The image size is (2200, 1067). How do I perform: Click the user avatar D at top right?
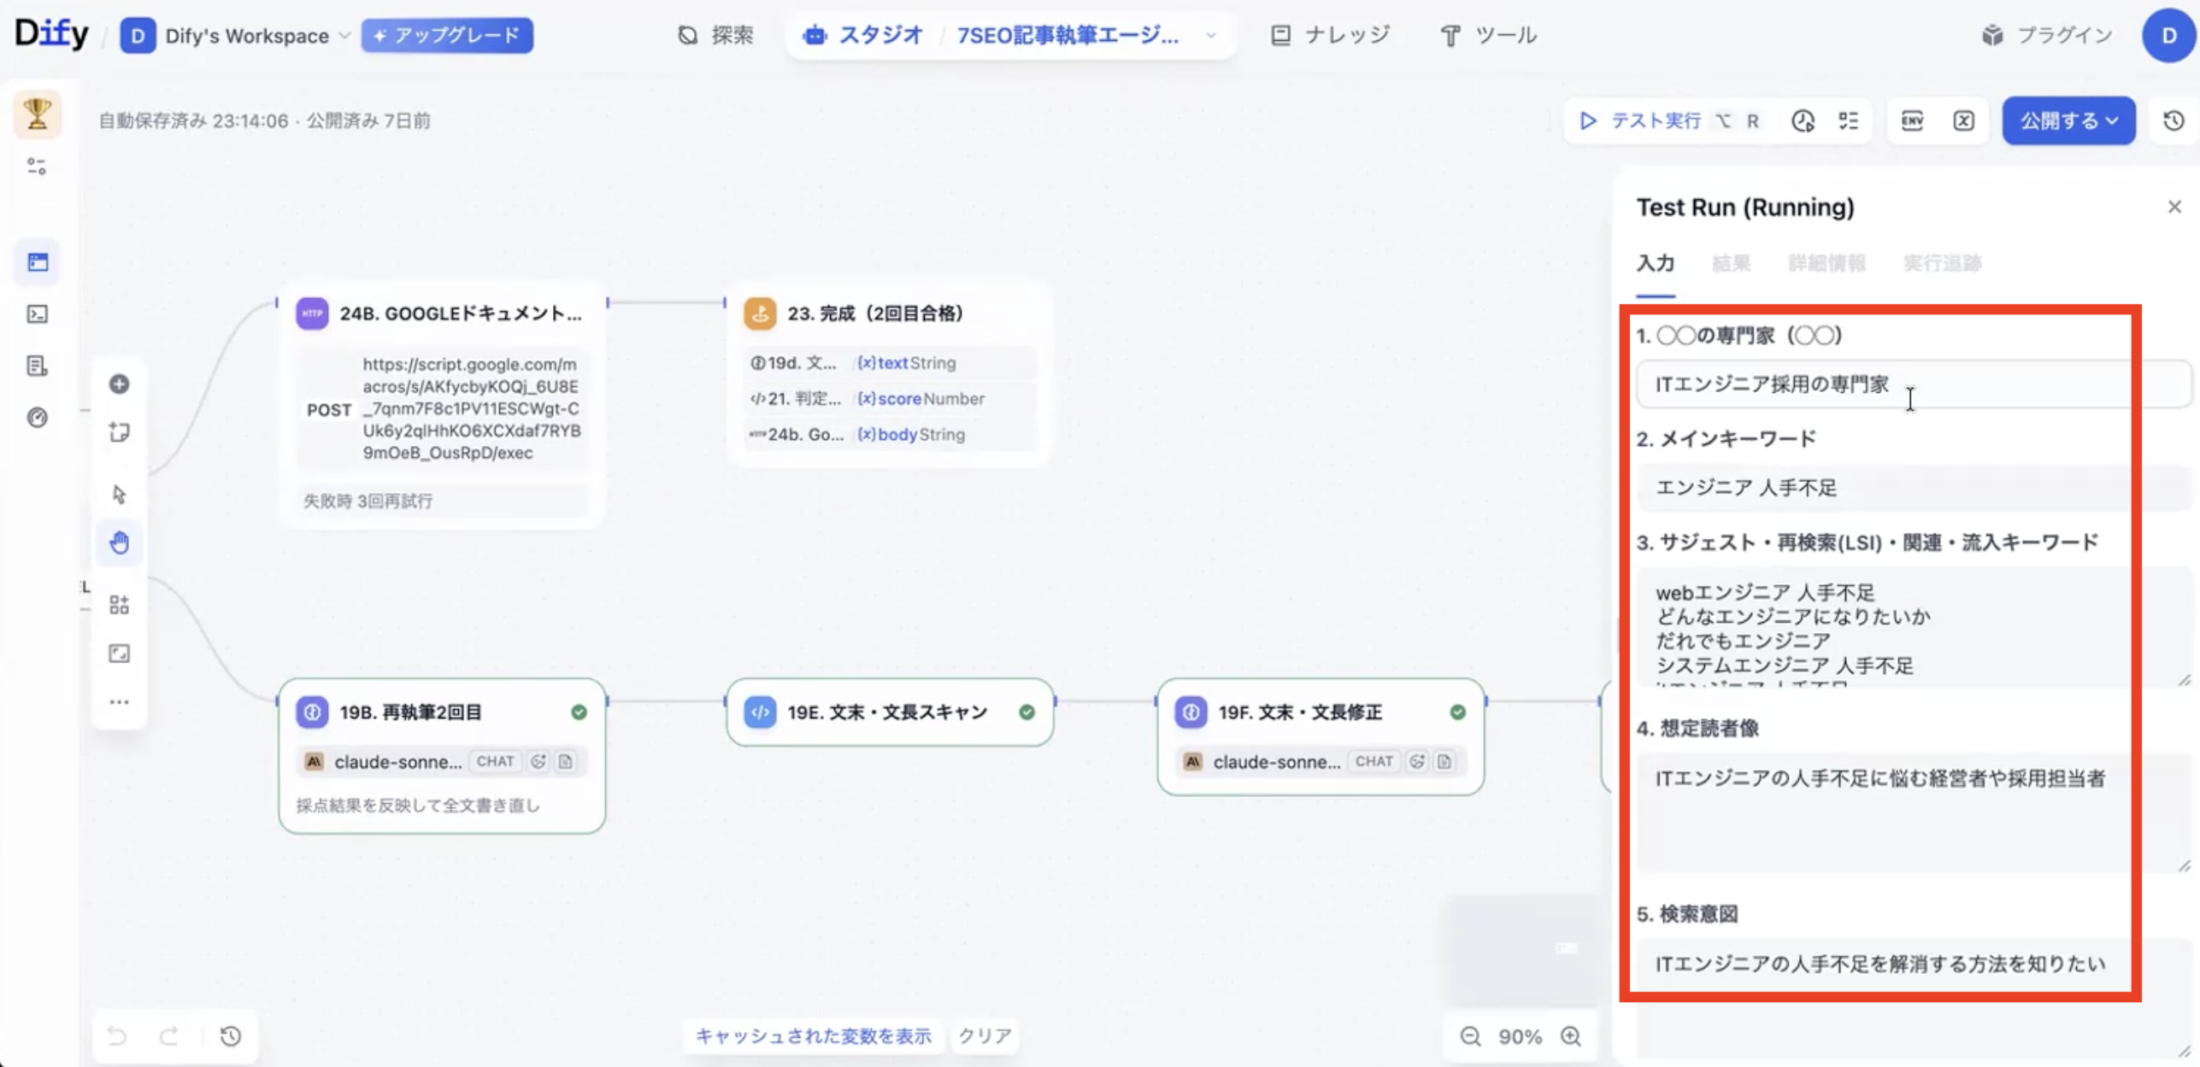[x=2168, y=35]
